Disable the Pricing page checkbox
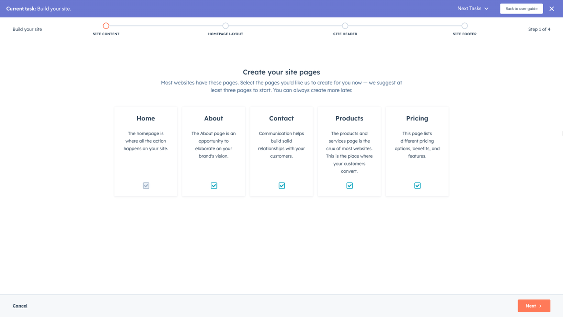The image size is (563, 317). point(417,186)
